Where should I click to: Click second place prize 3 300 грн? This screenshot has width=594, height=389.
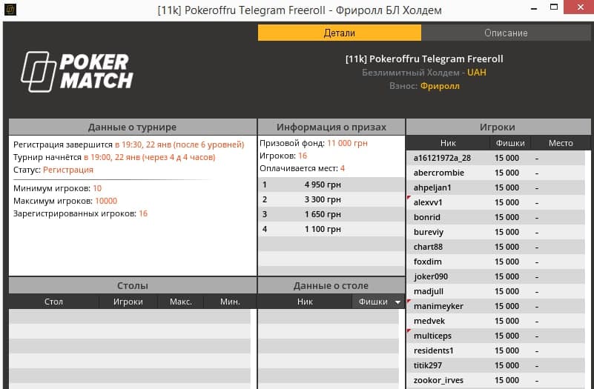pos(323,199)
